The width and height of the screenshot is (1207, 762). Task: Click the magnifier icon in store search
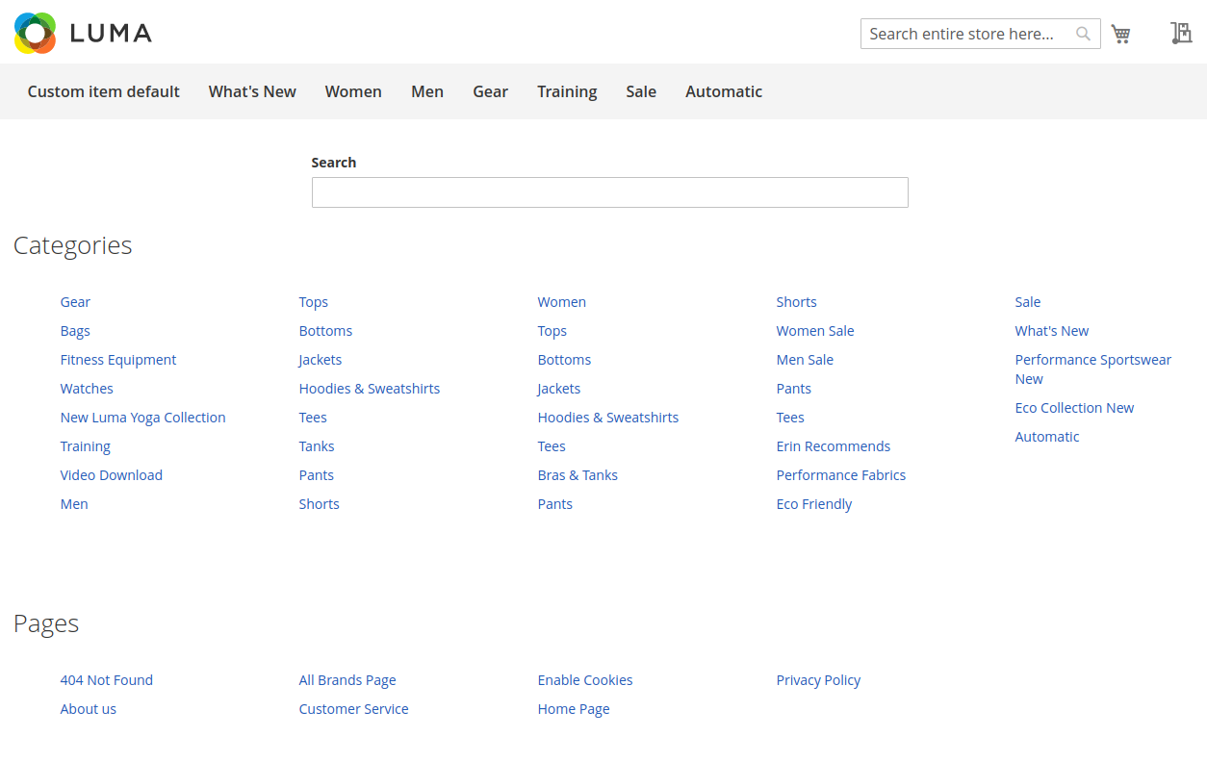1083,34
